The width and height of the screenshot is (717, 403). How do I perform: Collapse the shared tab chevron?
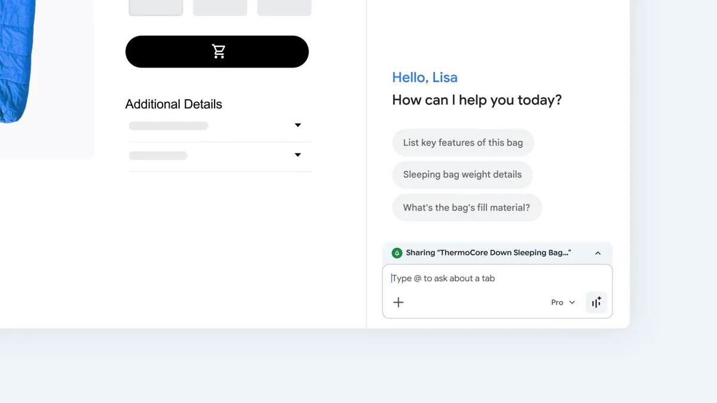(x=597, y=253)
